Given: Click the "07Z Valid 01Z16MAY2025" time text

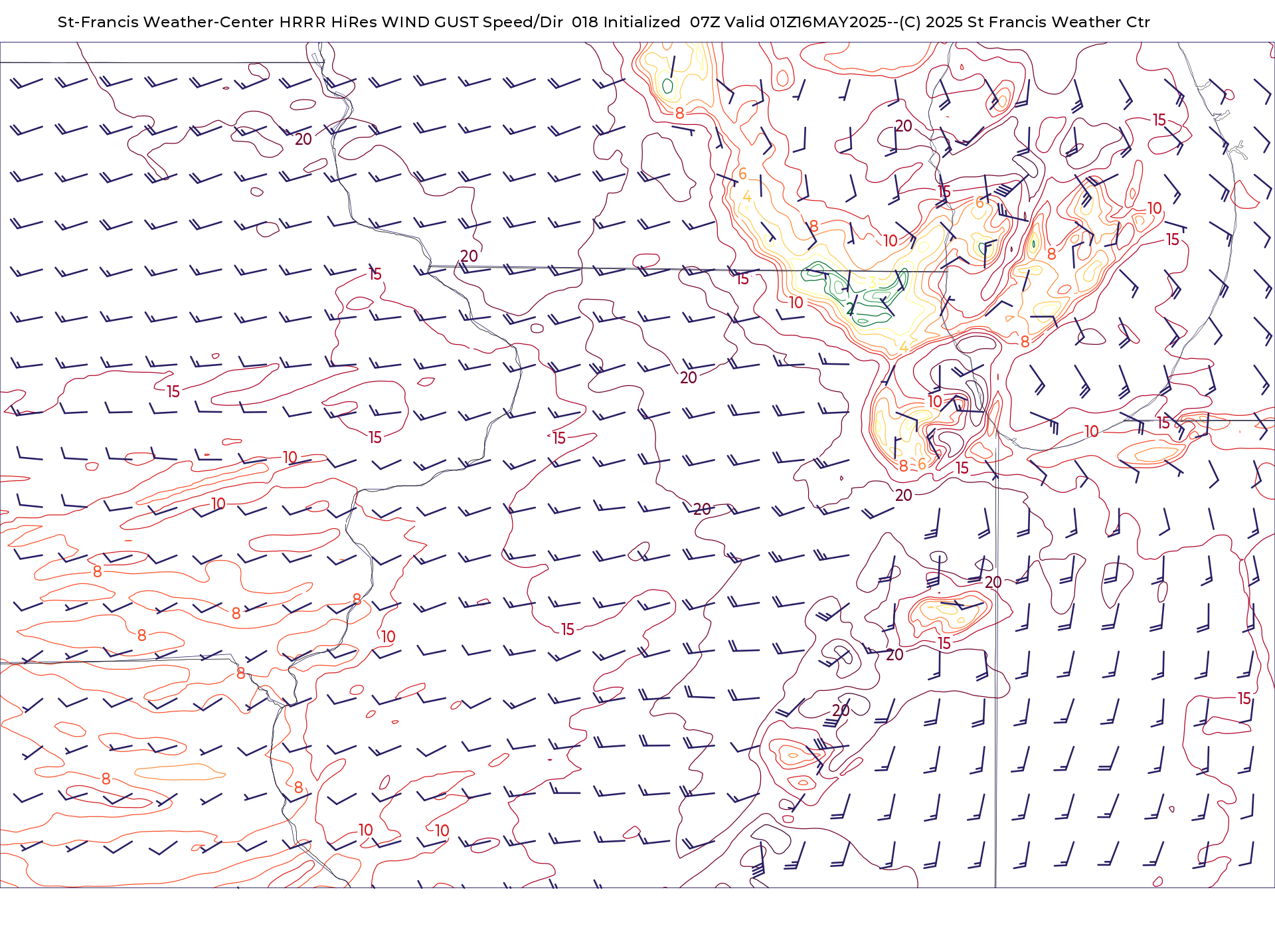Looking at the screenshot, I should [x=789, y=22].
